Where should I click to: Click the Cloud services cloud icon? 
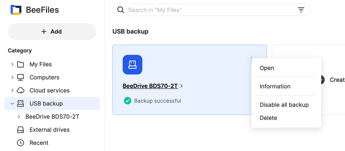(x=20, y=90)
